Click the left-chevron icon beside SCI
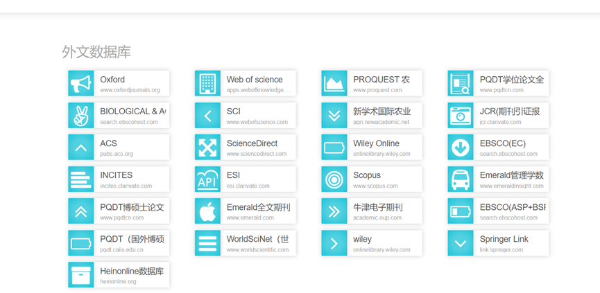Image resolution: width=600 pixels, height=293 pixels. coord(208,116)
